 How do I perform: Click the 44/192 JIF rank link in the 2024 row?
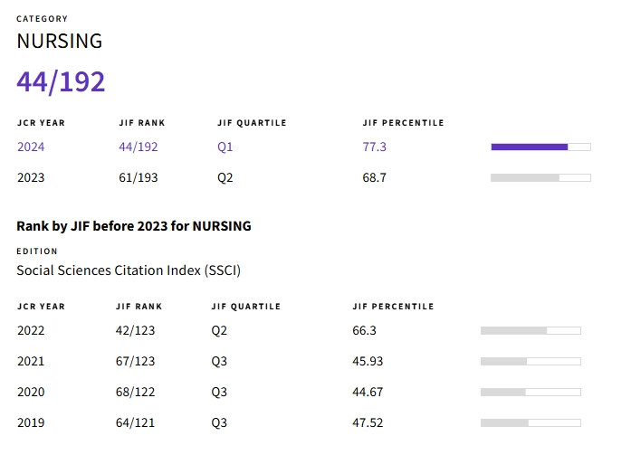[139, 147]
